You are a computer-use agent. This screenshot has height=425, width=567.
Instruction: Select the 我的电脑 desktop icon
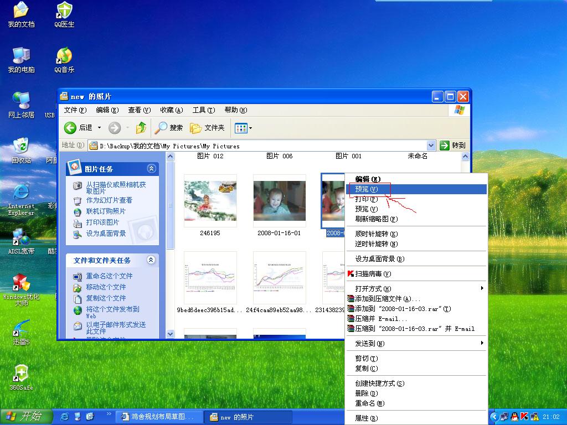[22, 60]
